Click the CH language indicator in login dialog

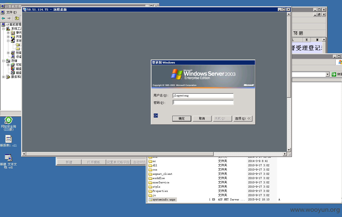point(156,116)
